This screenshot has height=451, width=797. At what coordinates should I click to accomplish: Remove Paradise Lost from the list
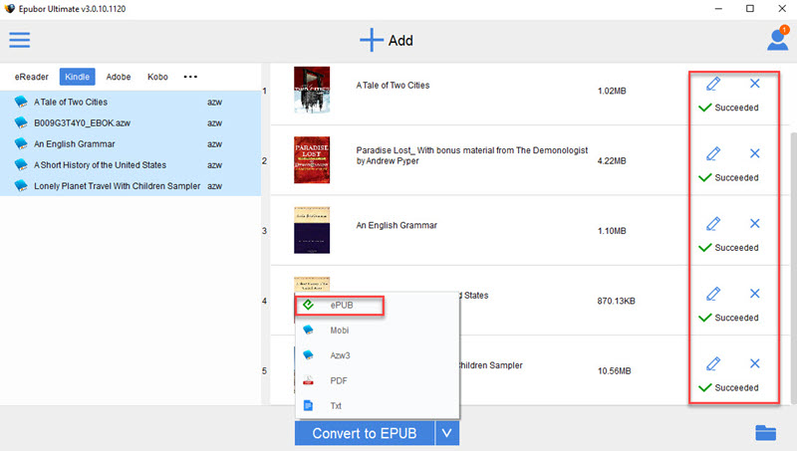point(755,153)
